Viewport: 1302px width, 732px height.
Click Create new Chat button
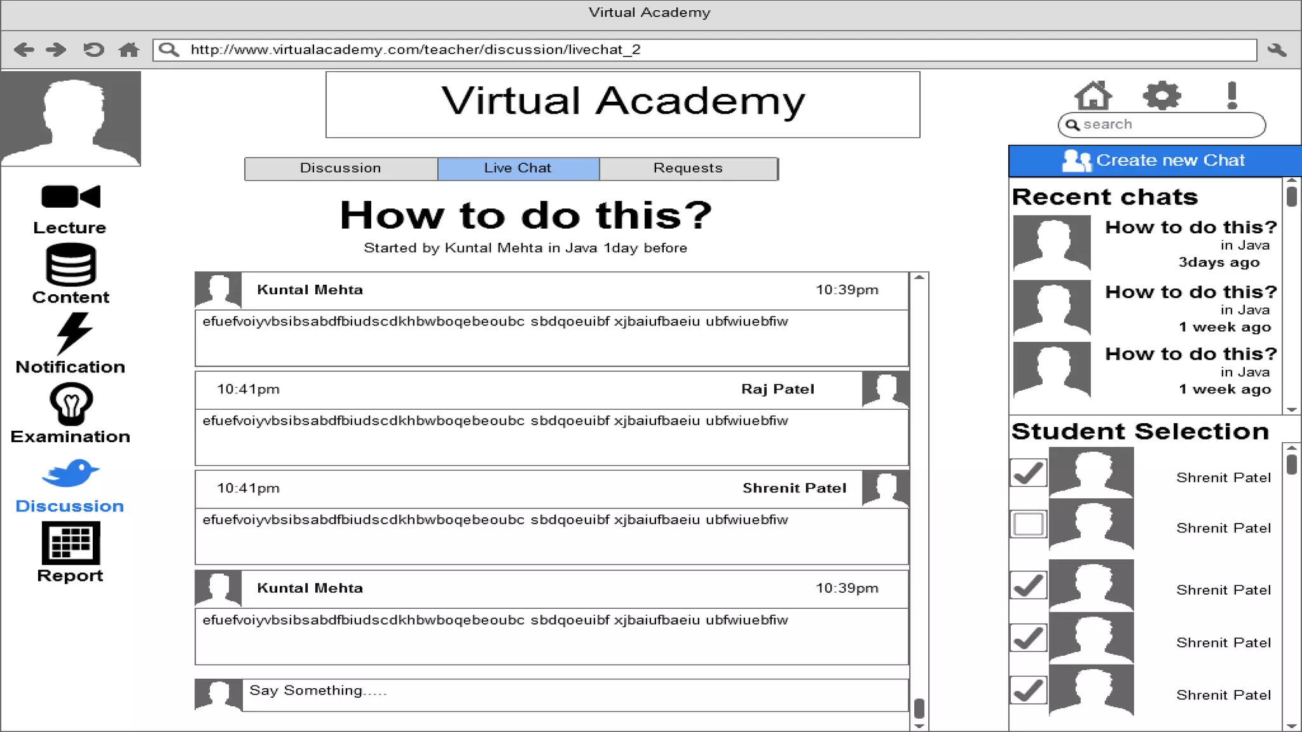point(1155,161)
